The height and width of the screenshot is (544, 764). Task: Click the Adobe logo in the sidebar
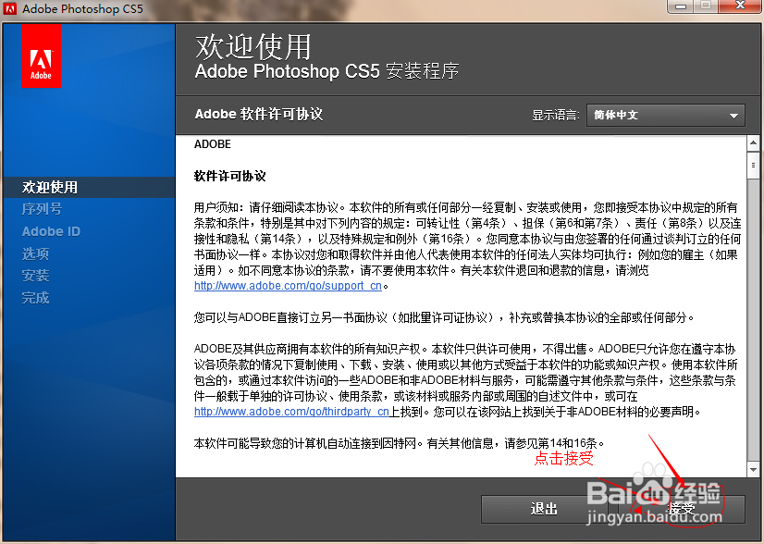tap(41, 56)
